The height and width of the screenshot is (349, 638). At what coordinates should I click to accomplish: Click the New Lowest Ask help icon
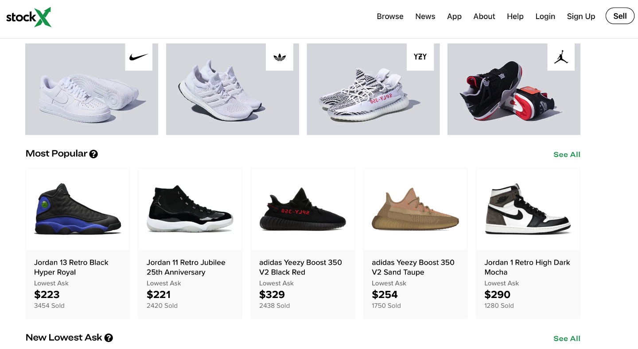109,338
